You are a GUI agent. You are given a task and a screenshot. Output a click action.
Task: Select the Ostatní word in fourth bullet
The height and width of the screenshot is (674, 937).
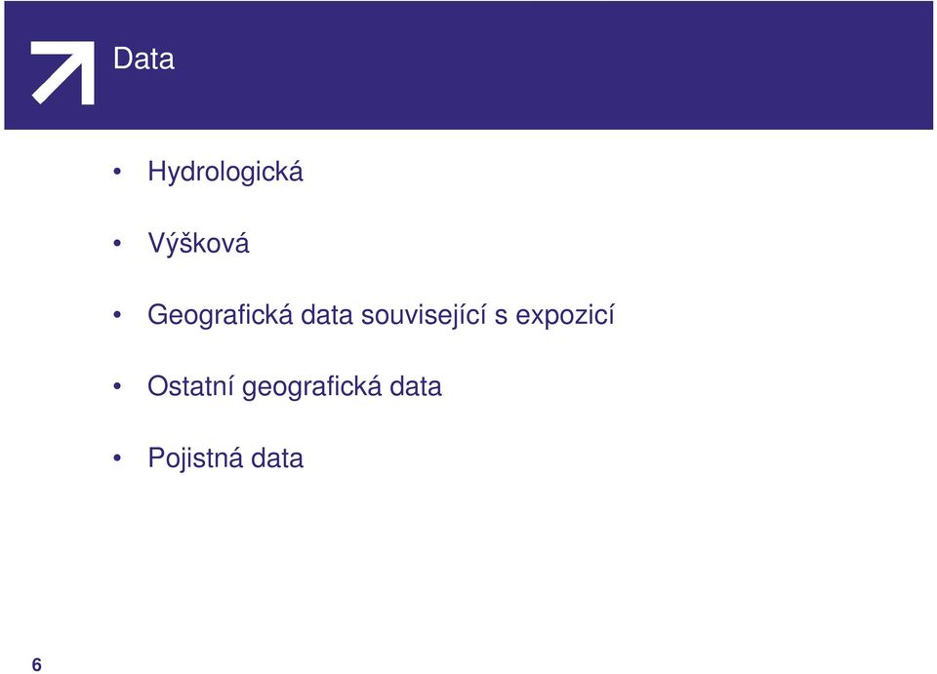190,386
